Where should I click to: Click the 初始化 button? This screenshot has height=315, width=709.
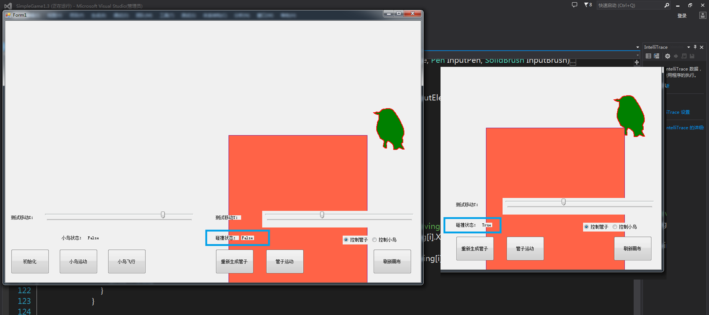click(x=30, y=262)
